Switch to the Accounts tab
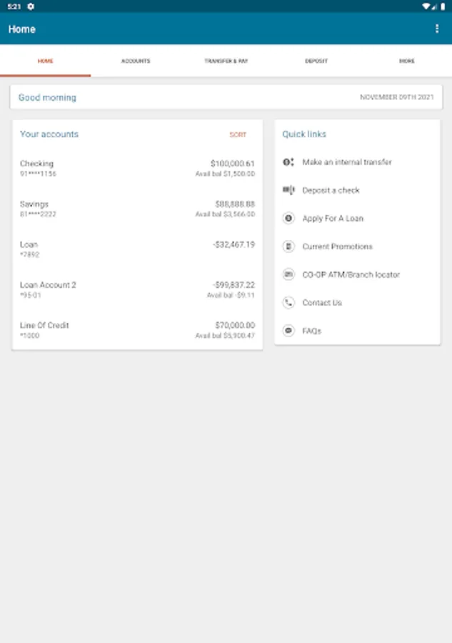452x643 pixels. point(136,61)
